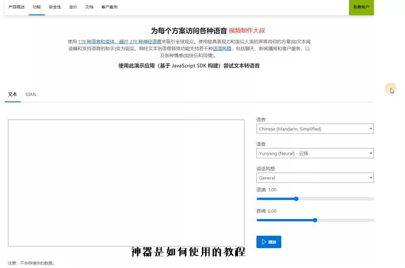Click the 注意：不会存储你的数据 note text
Image resolution: width=405 pixels, height=268 pixels.
(31, 263)
